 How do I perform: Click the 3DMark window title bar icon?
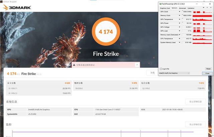(x=1, y=2)
